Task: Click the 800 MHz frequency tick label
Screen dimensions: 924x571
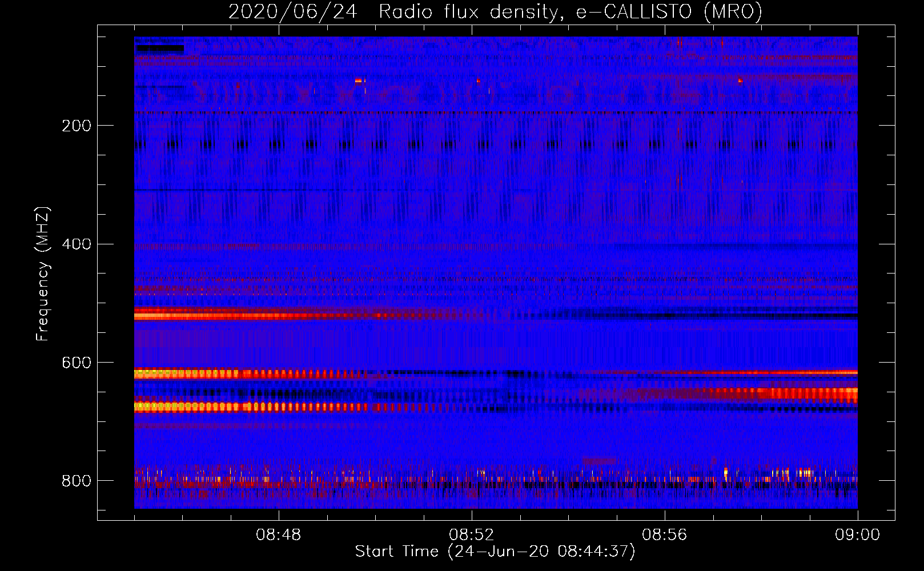Action: [x=77, y=481]
